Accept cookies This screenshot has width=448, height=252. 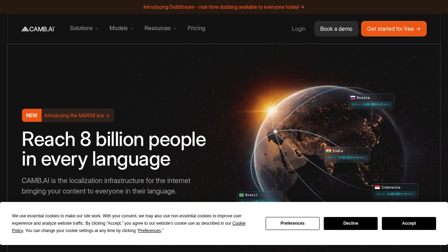click(409, 223)
